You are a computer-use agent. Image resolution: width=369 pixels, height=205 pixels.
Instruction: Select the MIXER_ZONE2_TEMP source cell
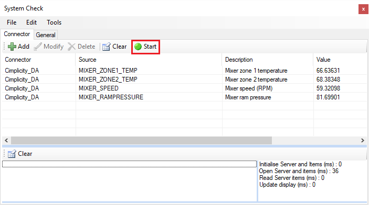[108, 79]
